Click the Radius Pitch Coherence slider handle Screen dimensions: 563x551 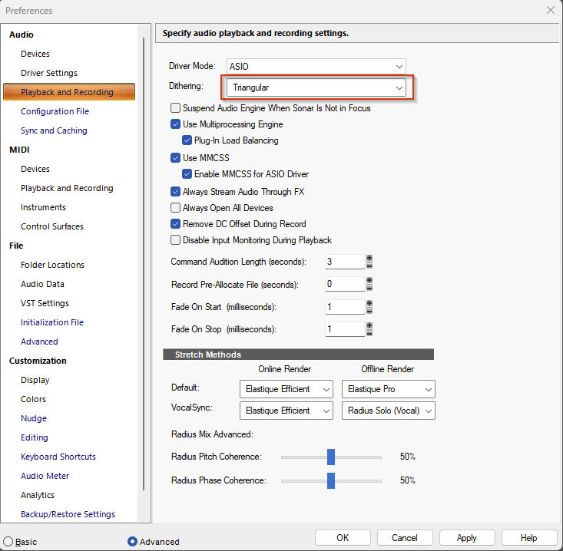pos(331,457)
